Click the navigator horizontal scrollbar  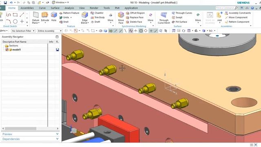click(20, 129)
